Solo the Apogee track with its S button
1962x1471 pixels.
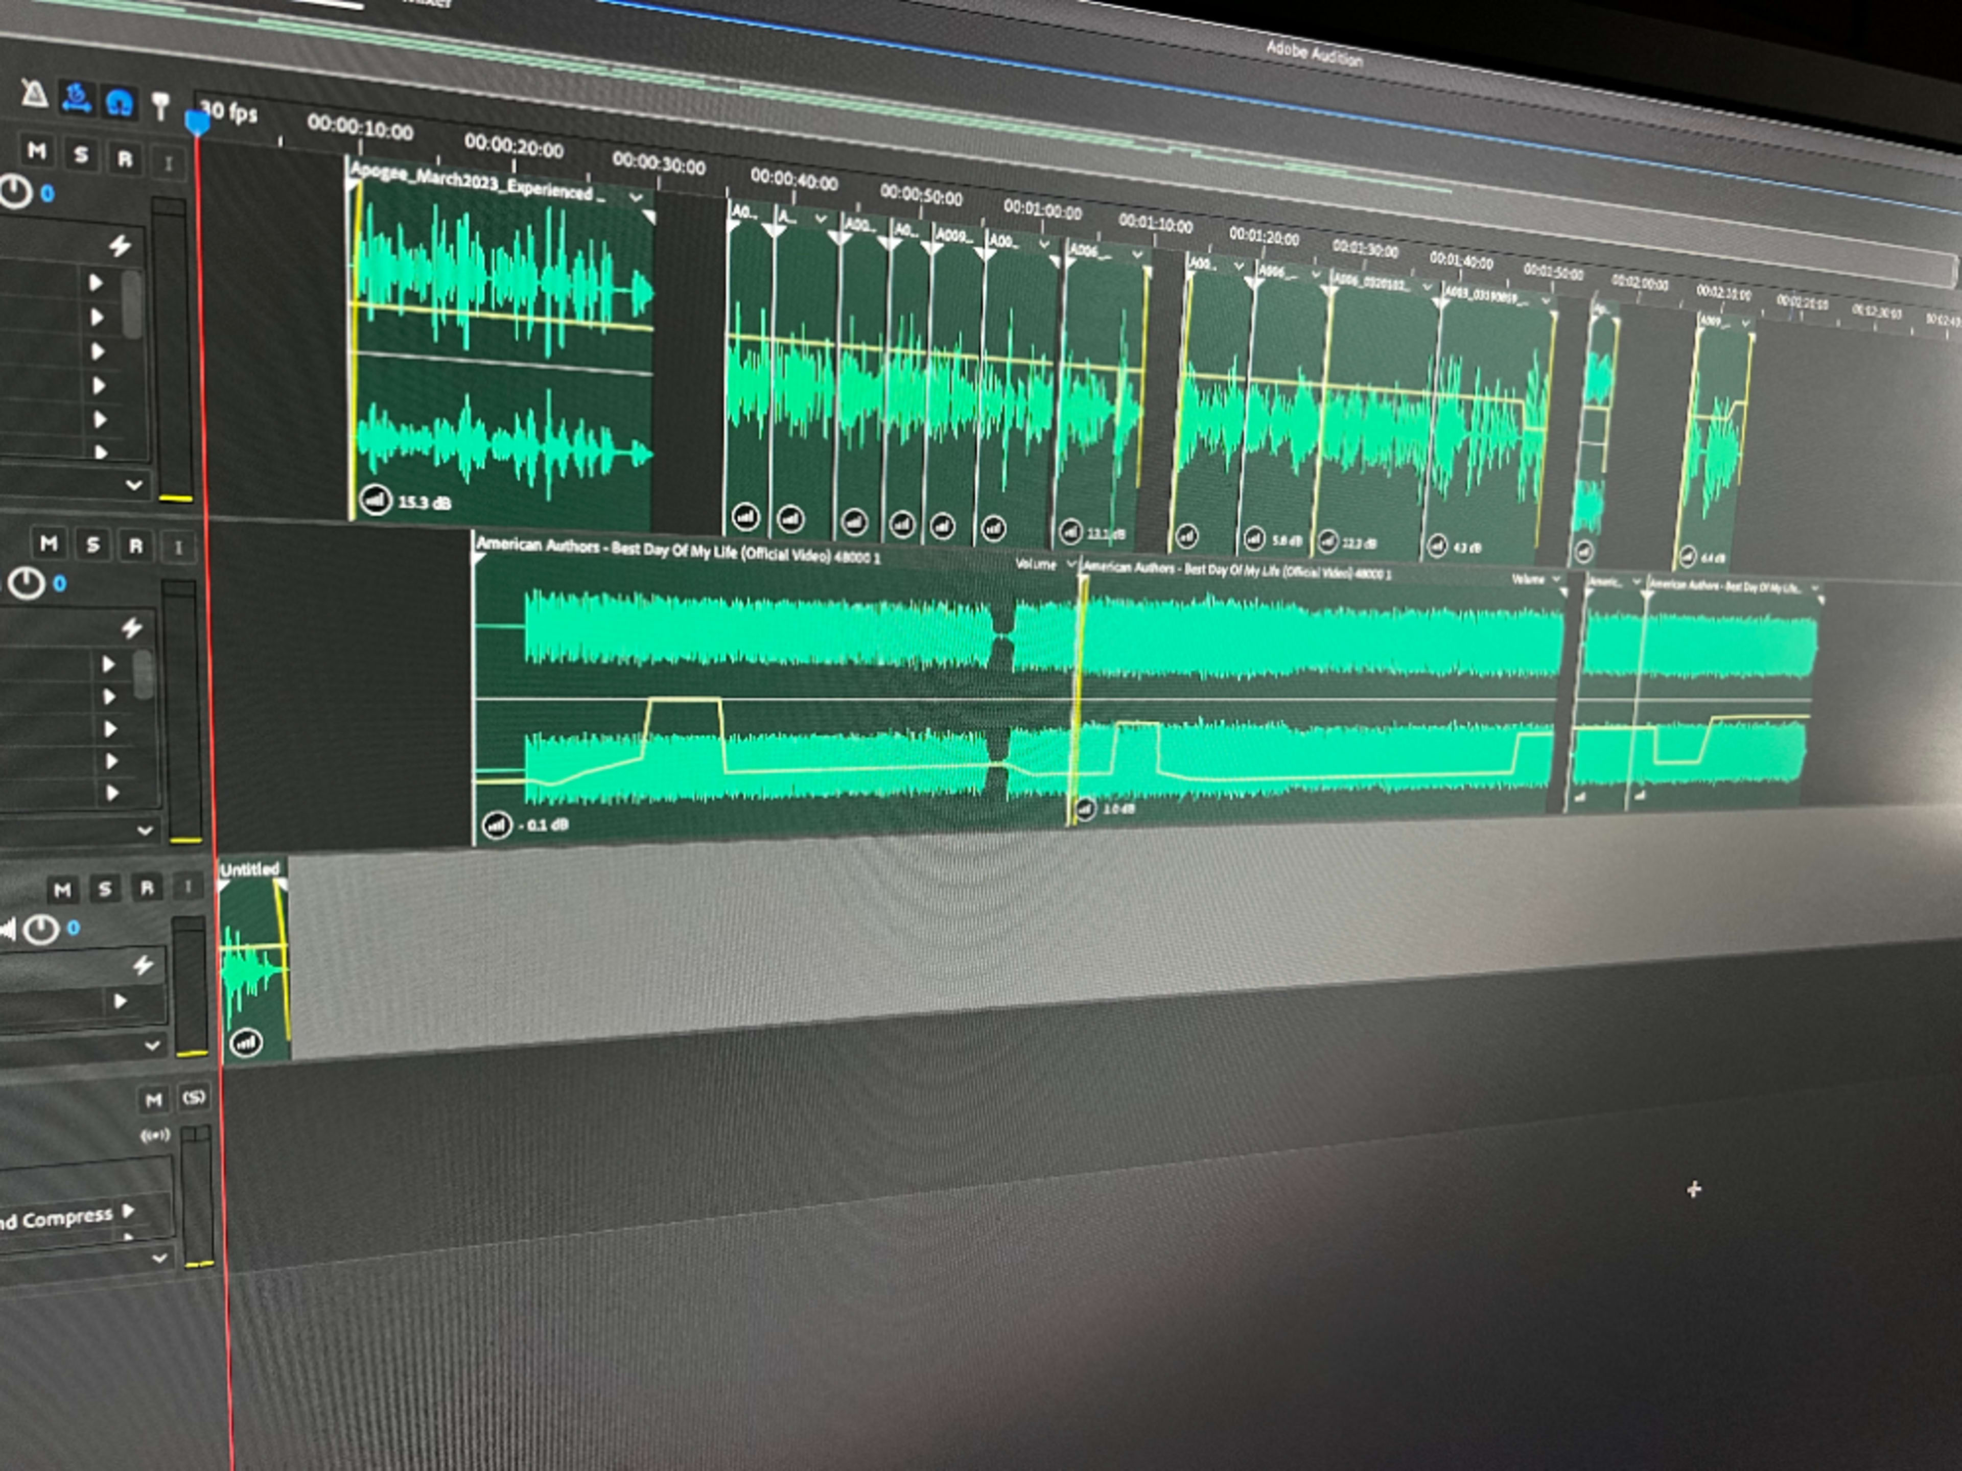pos(81,155)
